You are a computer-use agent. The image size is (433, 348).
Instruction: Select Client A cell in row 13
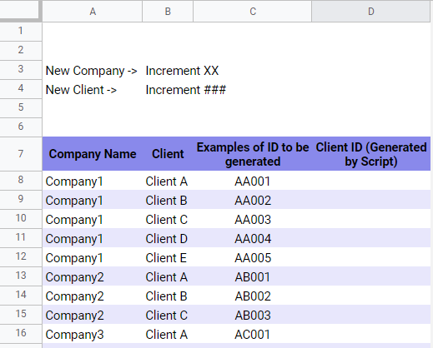[168, 276]
